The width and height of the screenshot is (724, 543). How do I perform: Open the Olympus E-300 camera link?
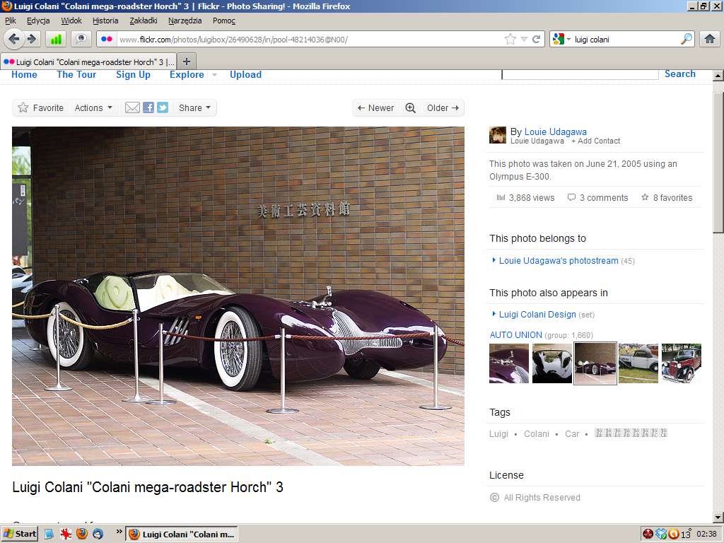click(x=520, y=176)
